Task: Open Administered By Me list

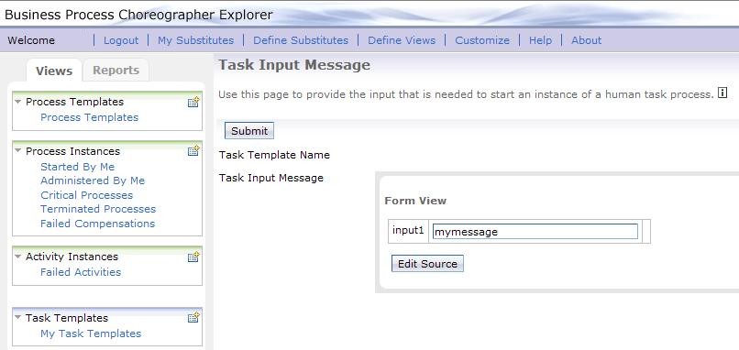Action: pyautogui.click(x=93, y=180)
